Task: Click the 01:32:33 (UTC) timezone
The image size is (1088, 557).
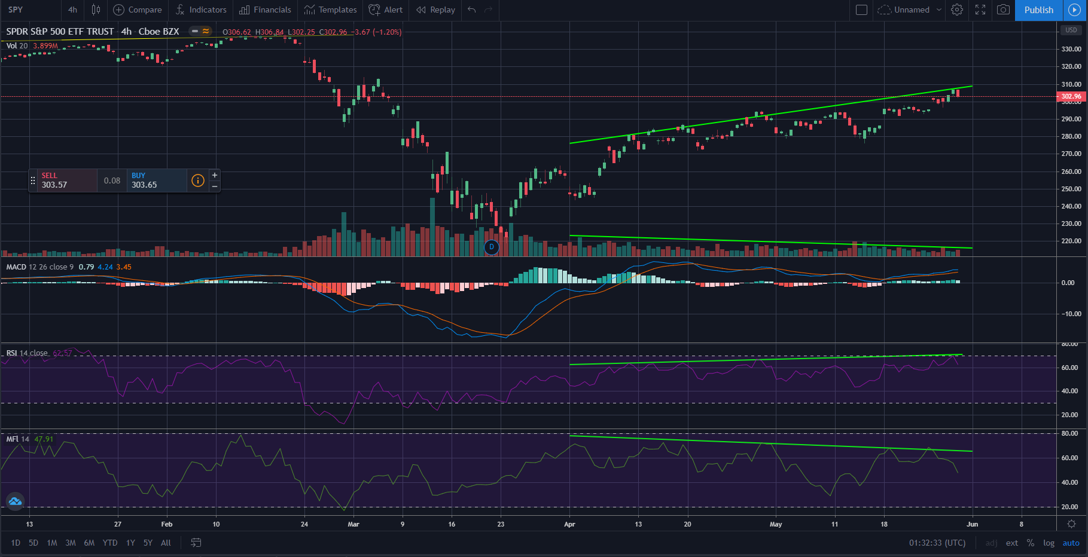Action: pos(937,543)
